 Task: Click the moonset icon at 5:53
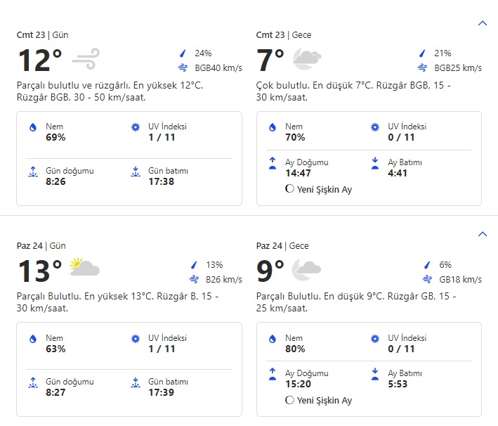pos(375,375)
